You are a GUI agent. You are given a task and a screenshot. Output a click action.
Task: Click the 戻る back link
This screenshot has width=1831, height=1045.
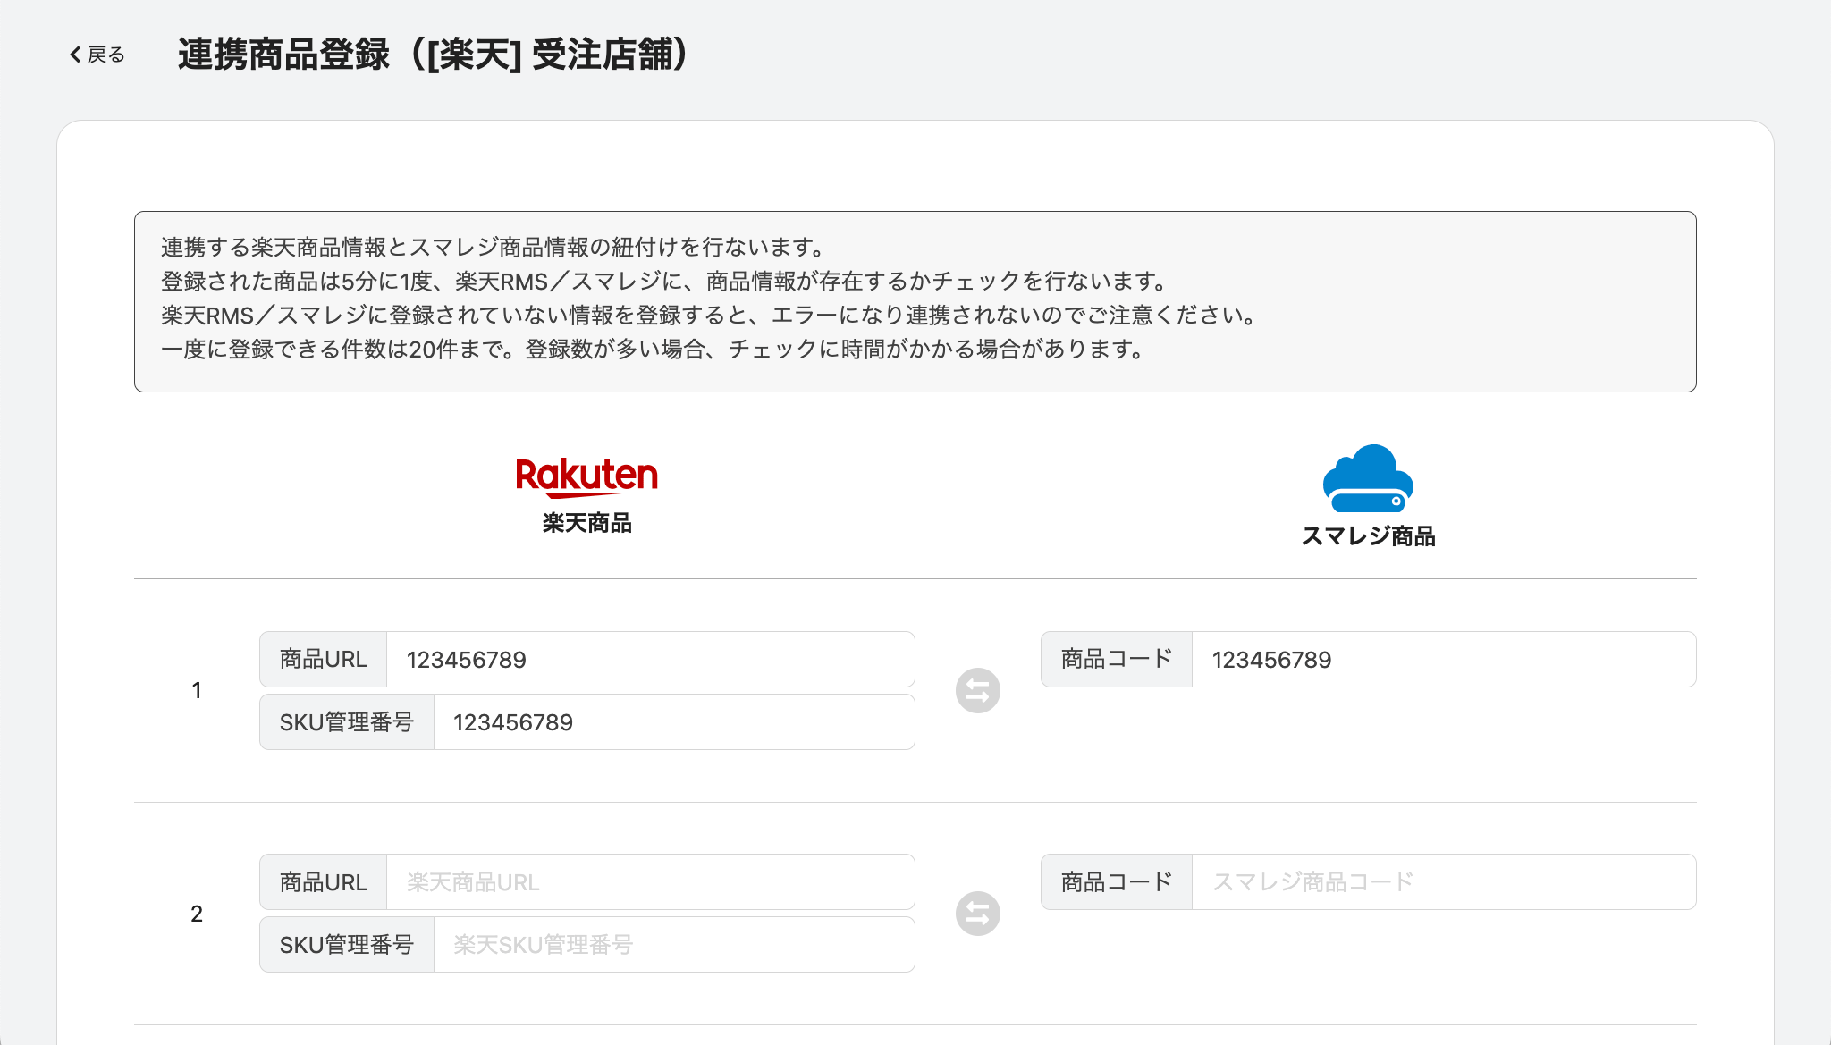105,55
